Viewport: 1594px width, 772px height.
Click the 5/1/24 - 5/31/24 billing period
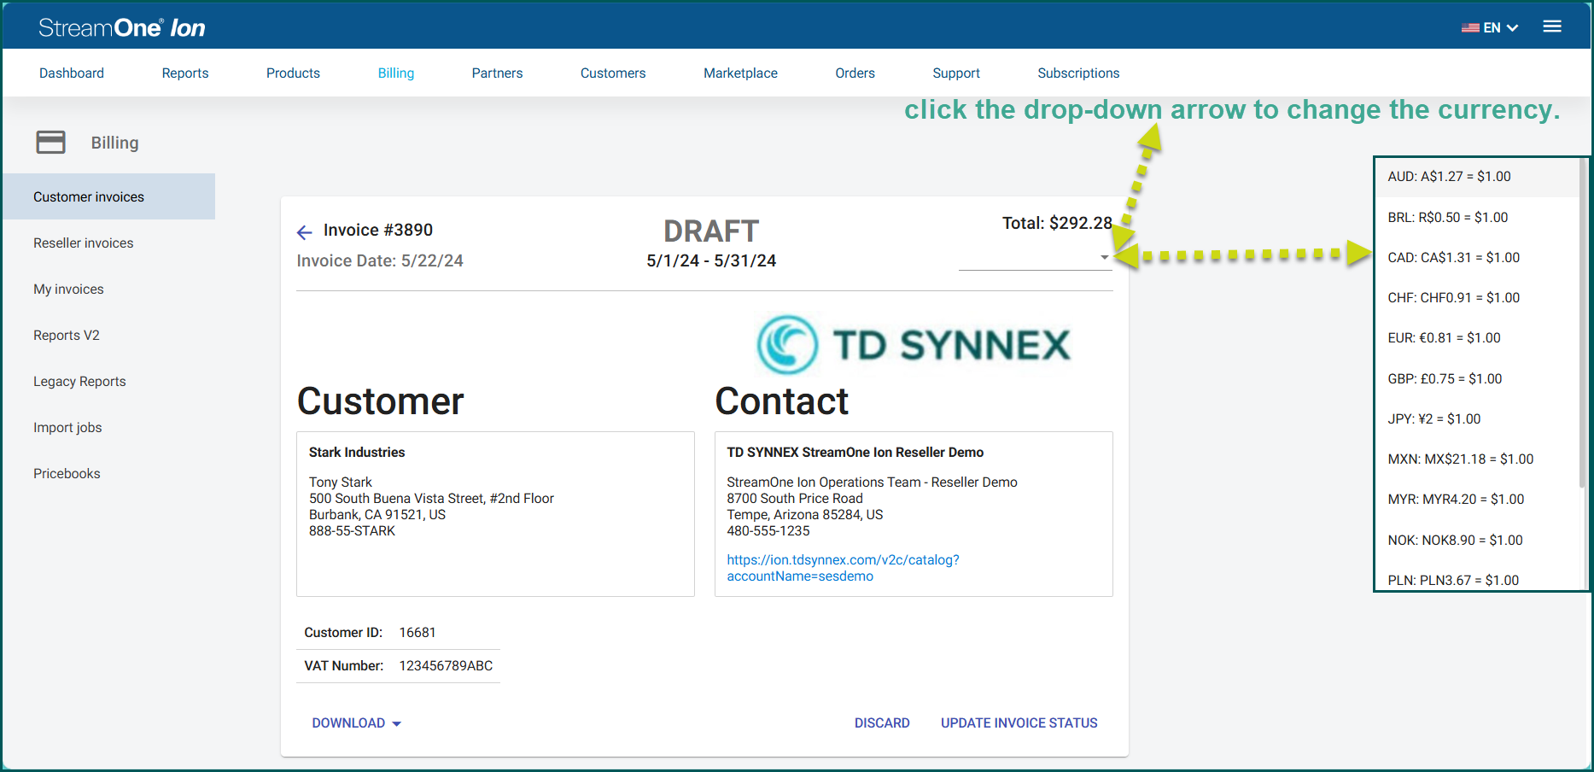coord(711,261)
